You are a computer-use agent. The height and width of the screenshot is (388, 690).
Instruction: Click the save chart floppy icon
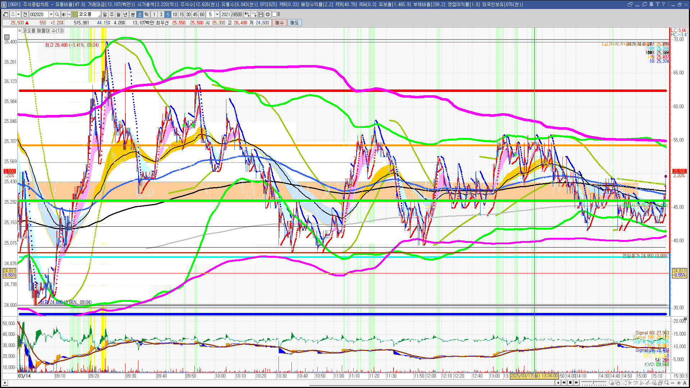pos(261,14)
